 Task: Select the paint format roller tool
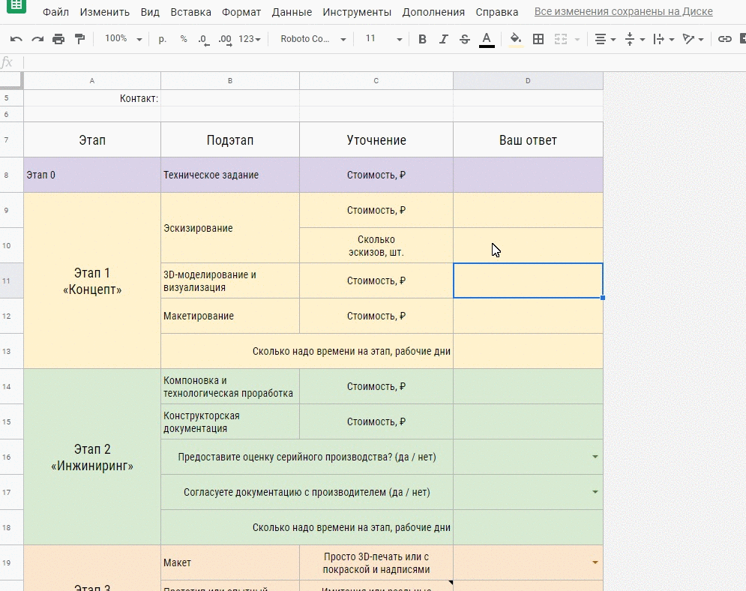click(79, 39)
